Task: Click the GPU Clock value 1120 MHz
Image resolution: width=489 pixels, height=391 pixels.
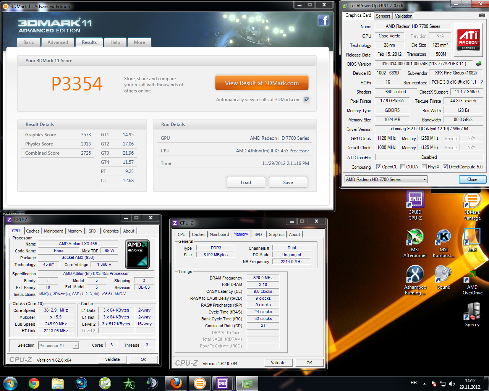Action: (387, 138)
